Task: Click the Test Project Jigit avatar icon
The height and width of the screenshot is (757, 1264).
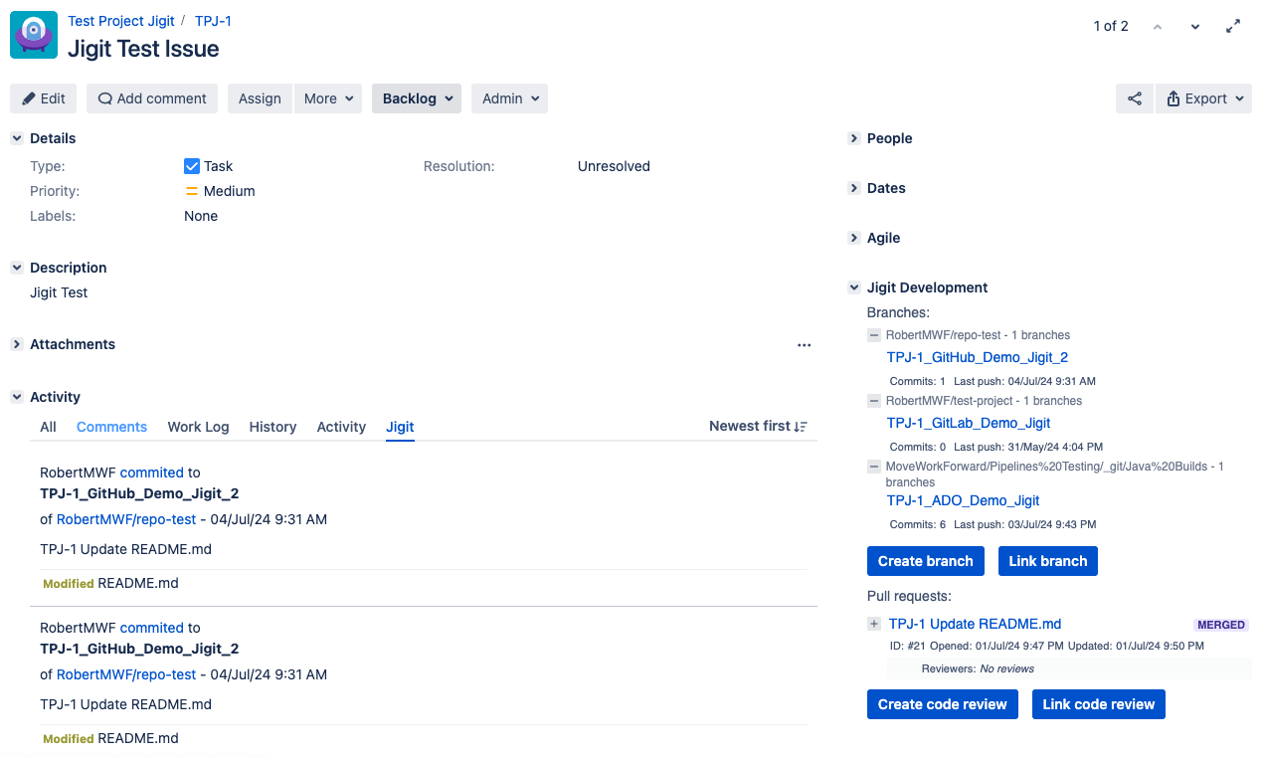Action: click(34, 35)
